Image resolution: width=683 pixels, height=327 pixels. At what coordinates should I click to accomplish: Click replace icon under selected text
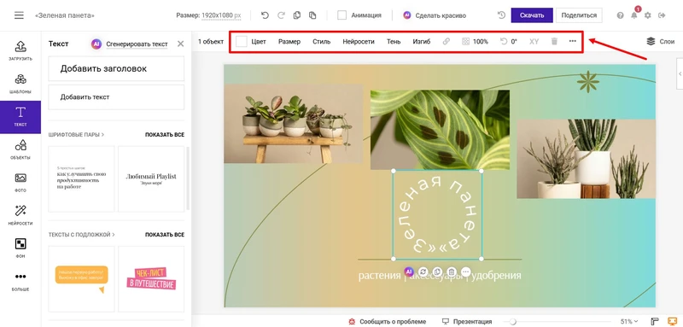pos(423,272)
